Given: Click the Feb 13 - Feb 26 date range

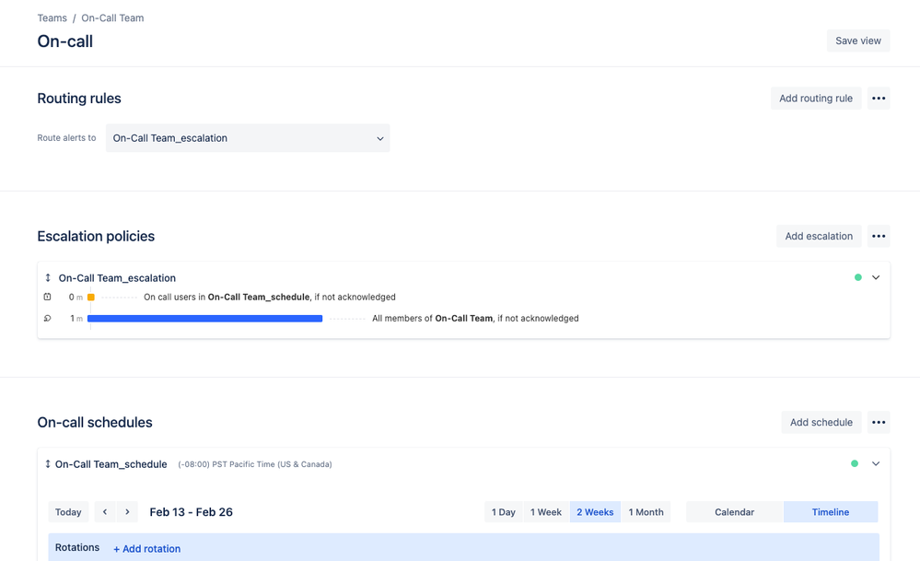Looking at the screenshot, I should point(191,511).
